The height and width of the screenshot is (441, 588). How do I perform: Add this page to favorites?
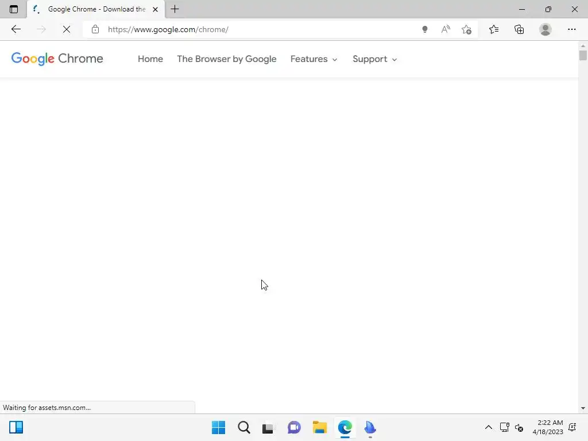click(466, 29)
